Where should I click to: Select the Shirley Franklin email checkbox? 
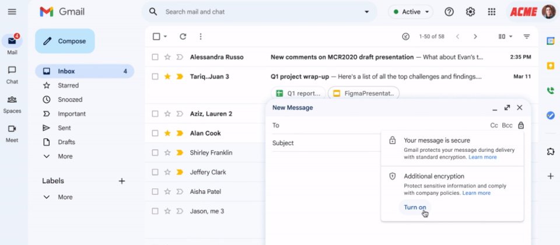[155, 153]
